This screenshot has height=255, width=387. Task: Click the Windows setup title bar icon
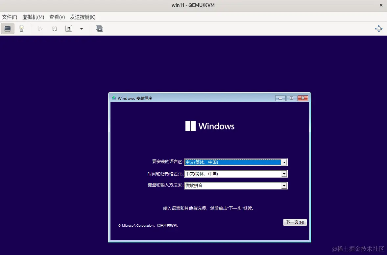click(x=113, y=98)
